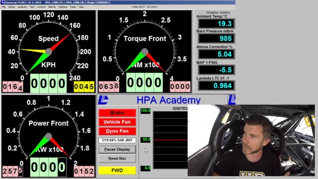Click the Speed gauge pink max counter 0164

coord(12,87)
